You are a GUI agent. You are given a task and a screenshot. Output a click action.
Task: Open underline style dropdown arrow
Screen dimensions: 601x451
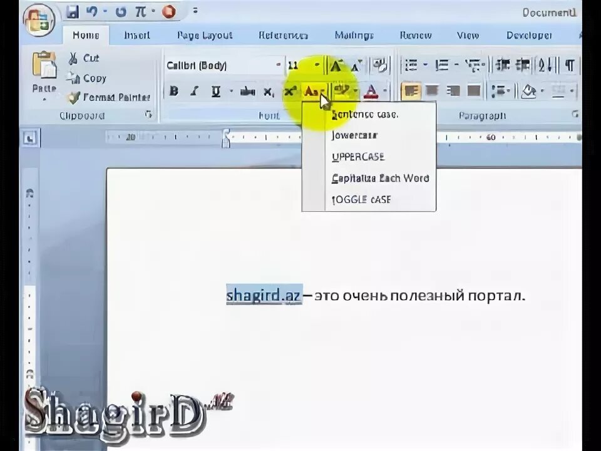click(x=231, y=91)
